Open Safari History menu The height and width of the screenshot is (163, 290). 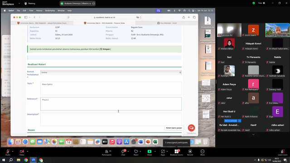pos(39,11)
